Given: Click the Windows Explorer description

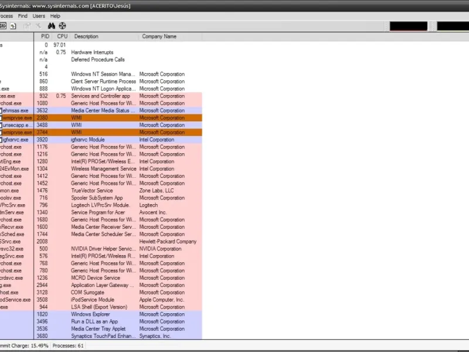Looking at the screenshot, I should [90, 314].
